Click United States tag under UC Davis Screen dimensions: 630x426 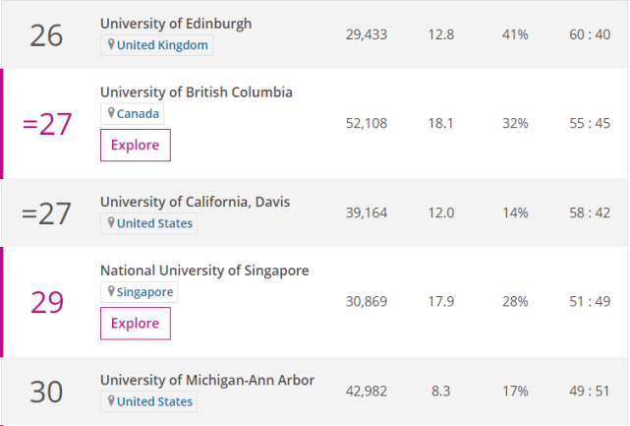click(154, 223)
